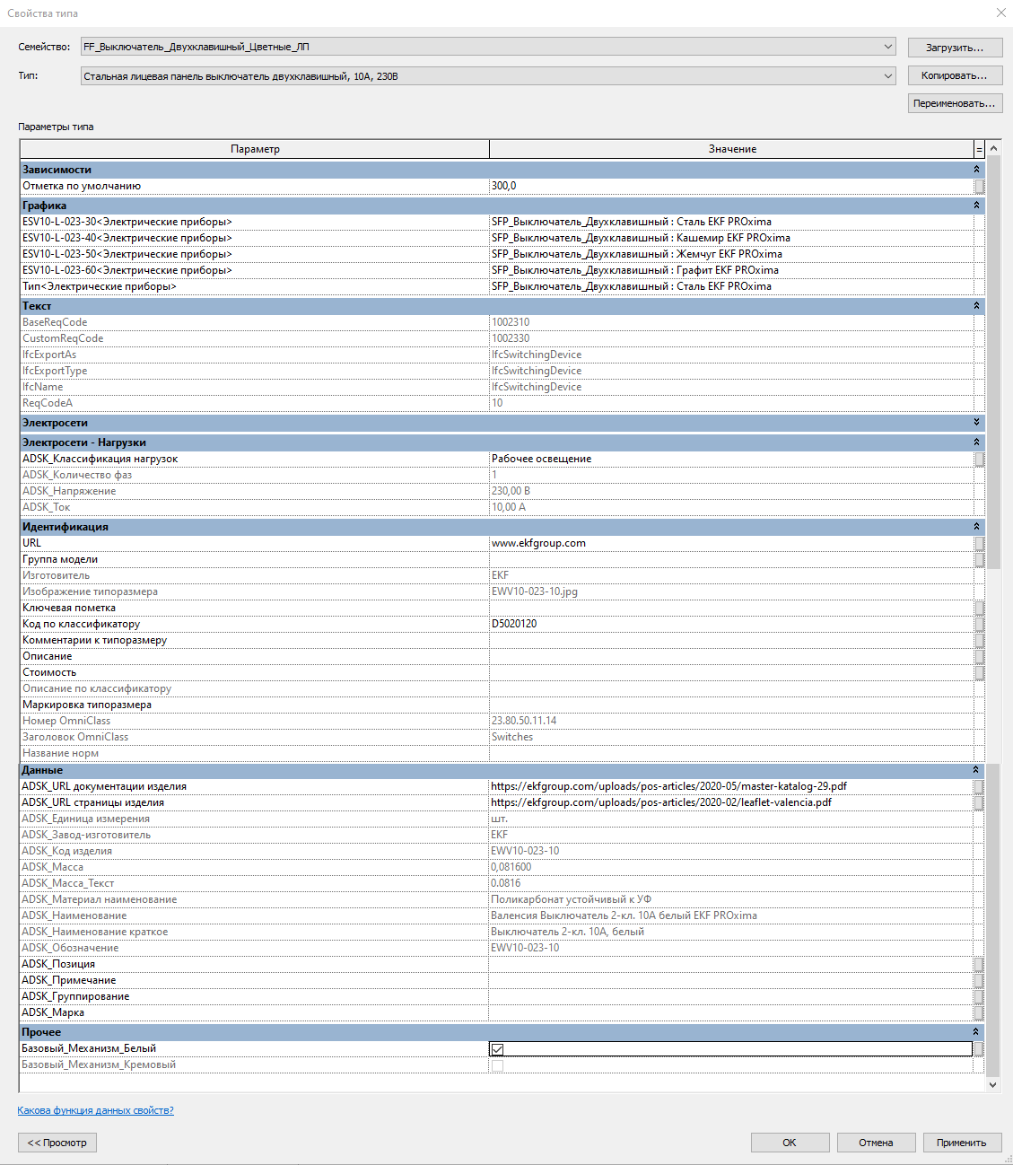
Task: Click the associate button for ADSK_URL документации изделия
Action: coord(979,787)
